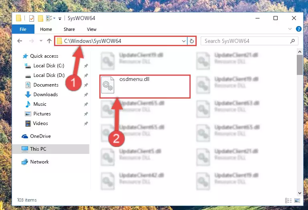Switch to the Home ribbon tab
Viewport: 308px width, 210px height.
[46, 29]
